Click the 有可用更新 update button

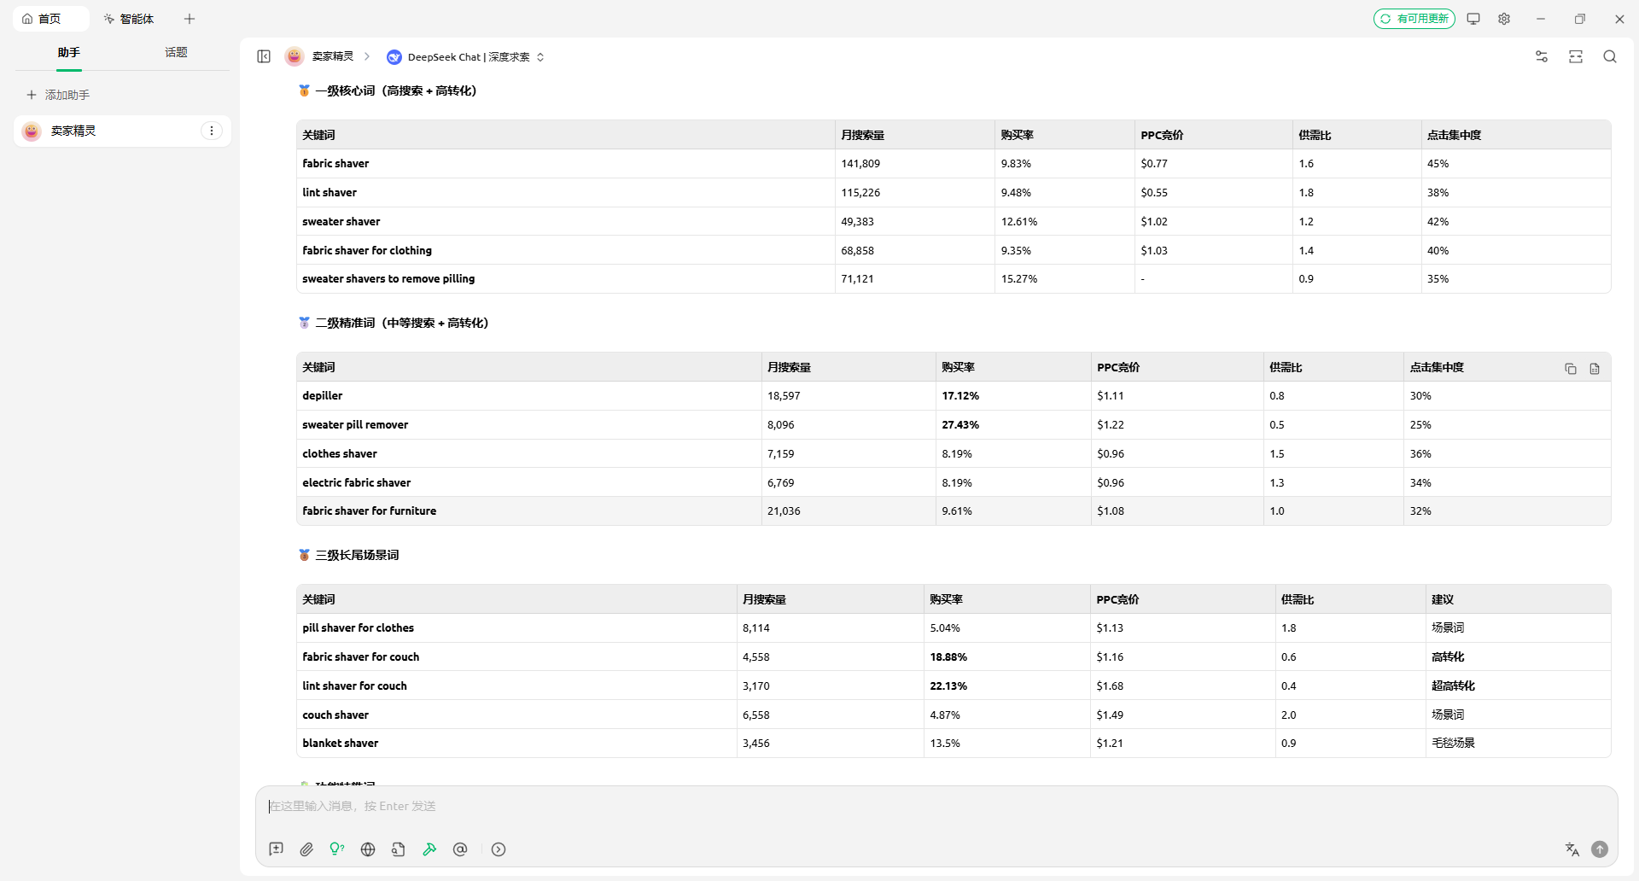tap(1414, 19)
